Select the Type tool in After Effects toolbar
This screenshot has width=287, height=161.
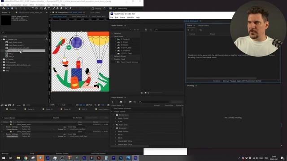(49, 8)
